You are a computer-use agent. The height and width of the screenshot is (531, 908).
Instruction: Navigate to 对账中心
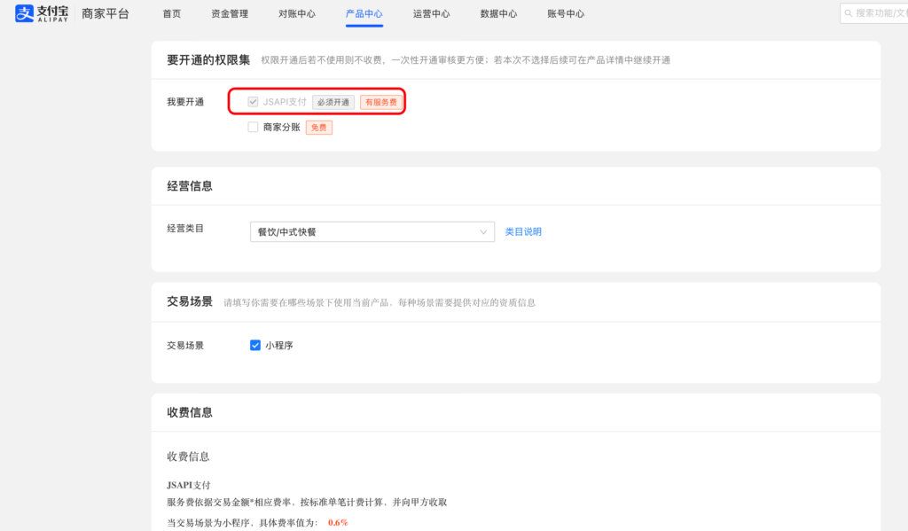(x=296, y=13)
